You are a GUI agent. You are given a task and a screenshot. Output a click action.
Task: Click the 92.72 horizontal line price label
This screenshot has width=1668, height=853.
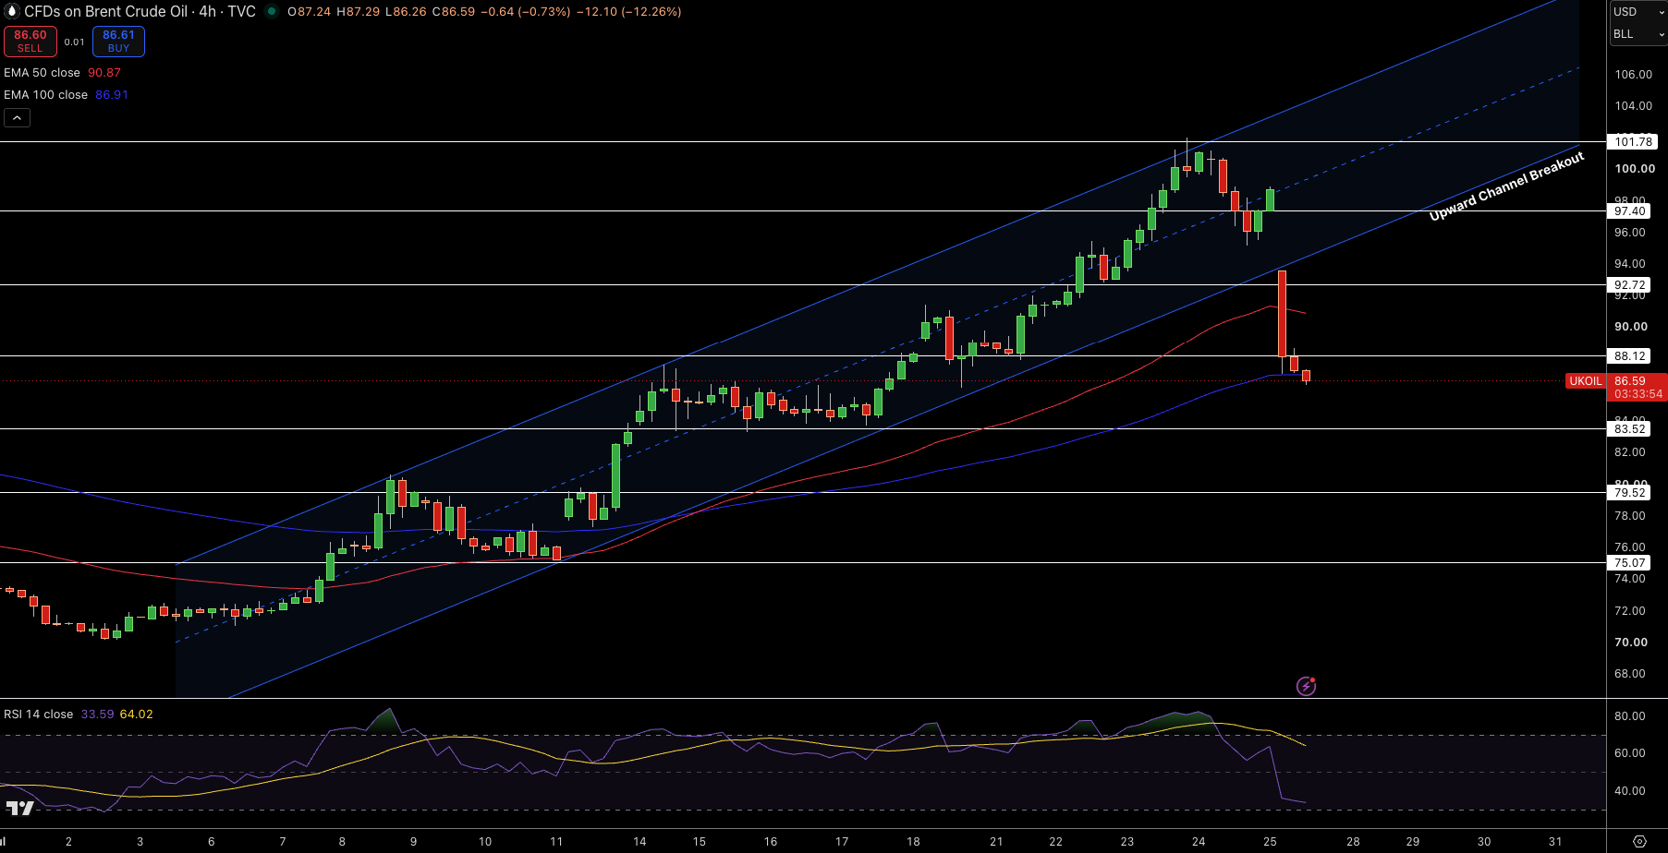1630,285
